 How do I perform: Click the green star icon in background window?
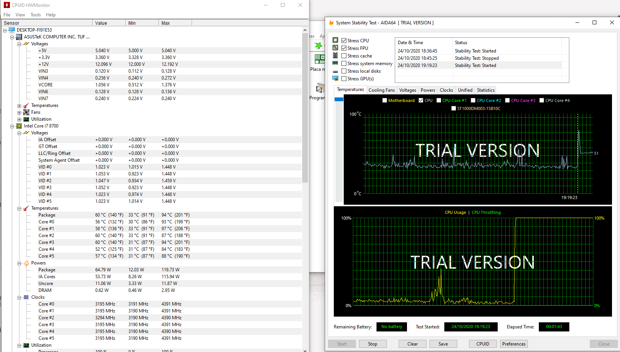318,45
